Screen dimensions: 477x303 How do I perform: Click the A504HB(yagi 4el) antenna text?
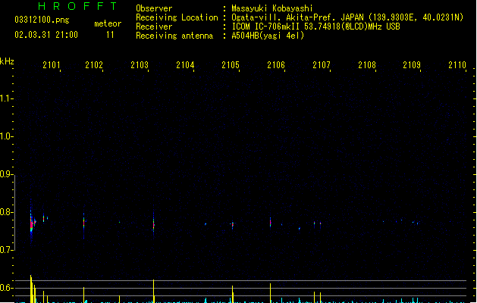268,36
